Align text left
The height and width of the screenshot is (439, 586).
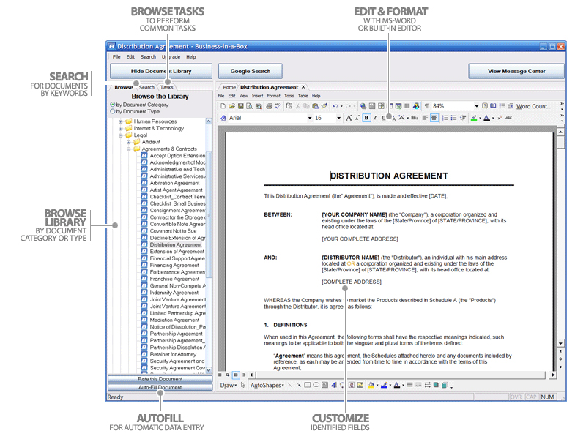[x=425, y=118]
